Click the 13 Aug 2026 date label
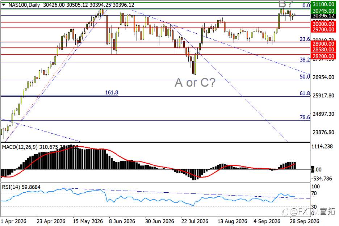The height and width of the screenshot is (226, 339). point(233,221)
